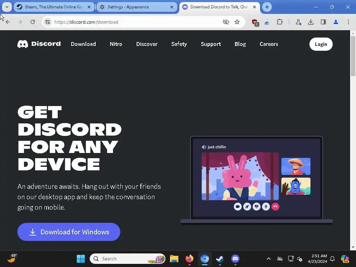
Task: Open the Discord app from taskbar
Action: pyautogui.click(x=235, y=259)
